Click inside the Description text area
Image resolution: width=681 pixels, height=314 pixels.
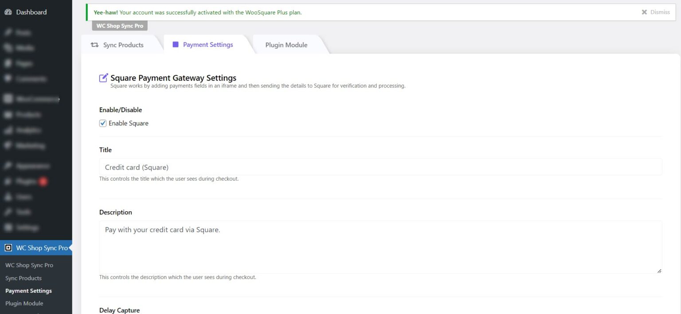(x=380, y=247)
